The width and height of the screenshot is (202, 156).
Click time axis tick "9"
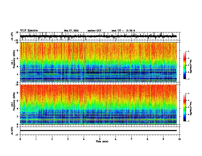pyautogui.click(x=163, y=139)
